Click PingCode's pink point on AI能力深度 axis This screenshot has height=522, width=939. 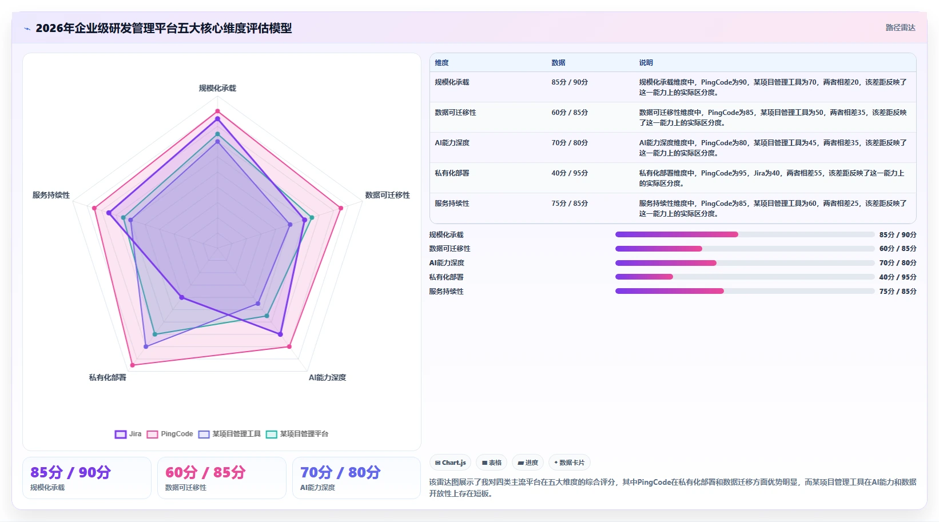coord(289,346)
